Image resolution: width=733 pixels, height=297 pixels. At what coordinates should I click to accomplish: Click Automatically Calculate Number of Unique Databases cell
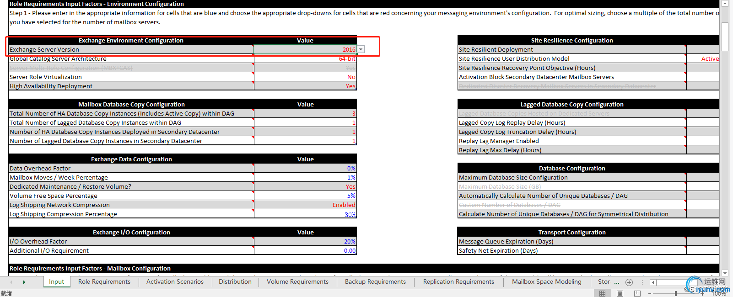point(572,196)
